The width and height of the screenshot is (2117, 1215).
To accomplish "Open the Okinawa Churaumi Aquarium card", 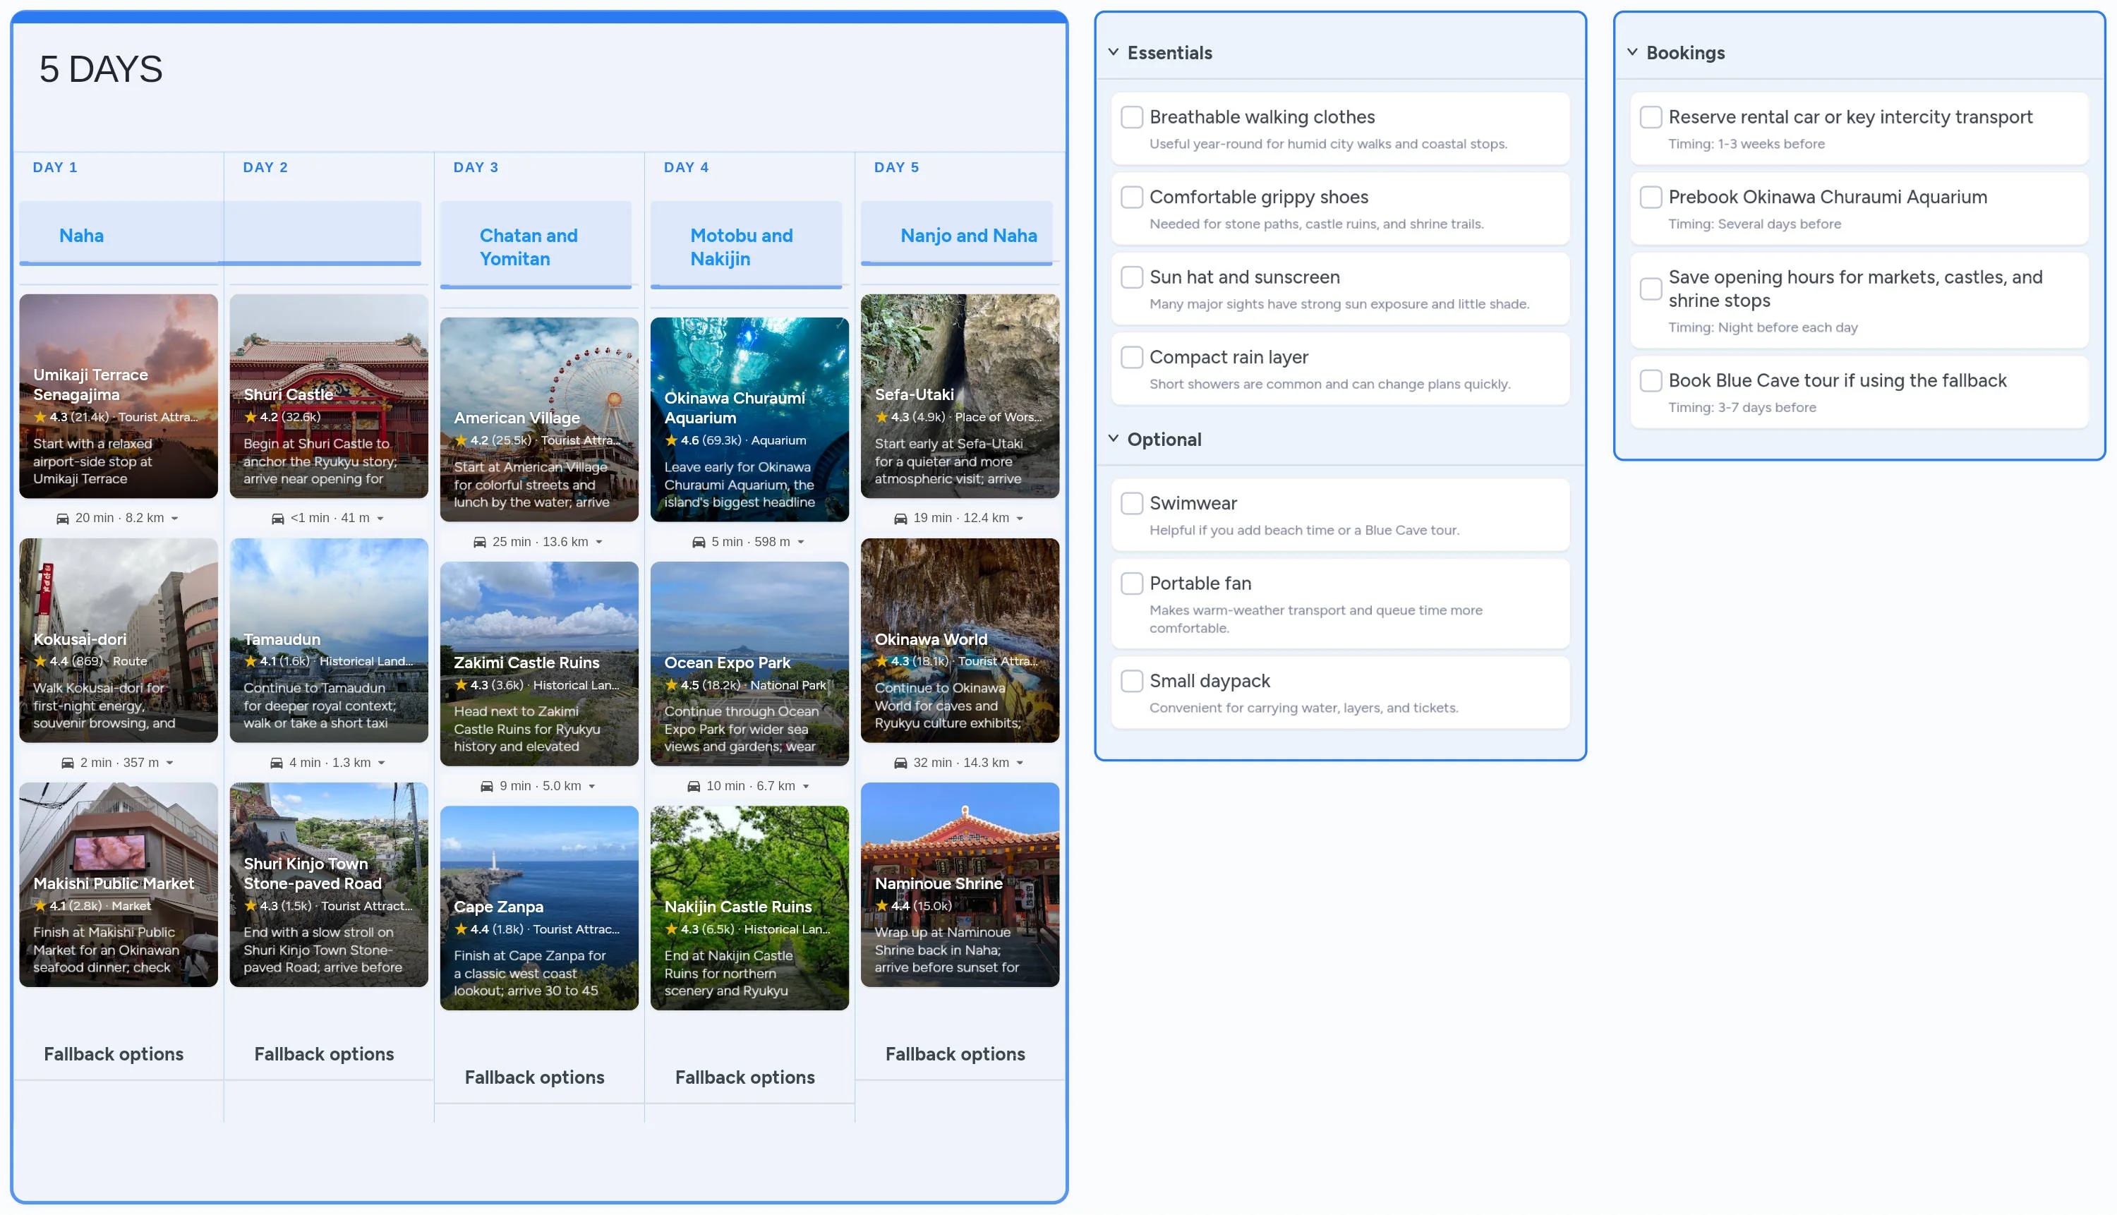I will pos(749,419).
